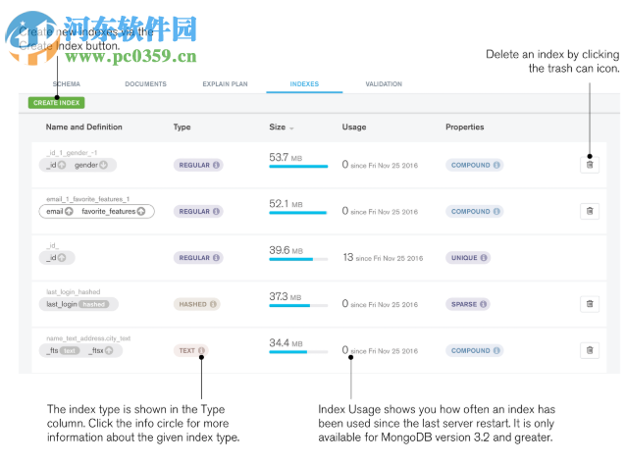
Task: Click the SPARSE property badge label
Action: [x=464, y=304]
